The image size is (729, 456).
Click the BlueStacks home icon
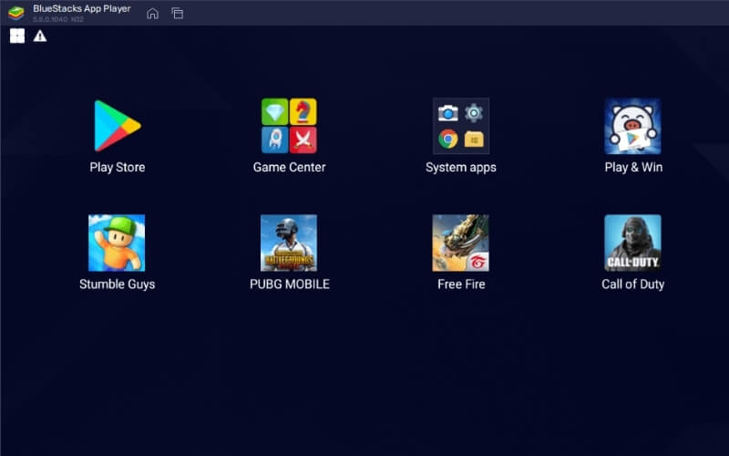tap(152, 14)
